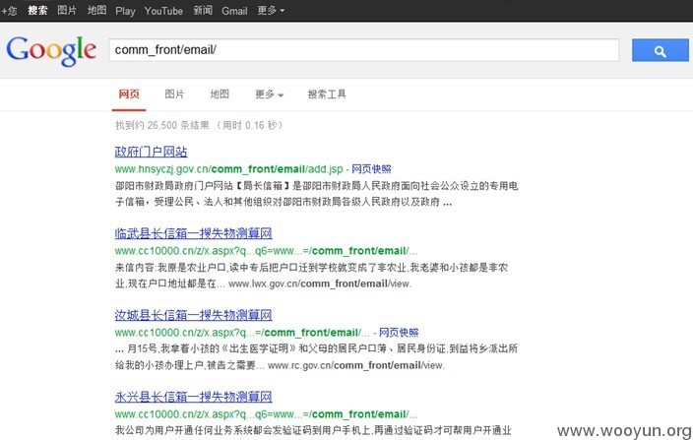The image size is (693, 440).
Task: Open 搜索工具 options
Action: click(327, 94)
